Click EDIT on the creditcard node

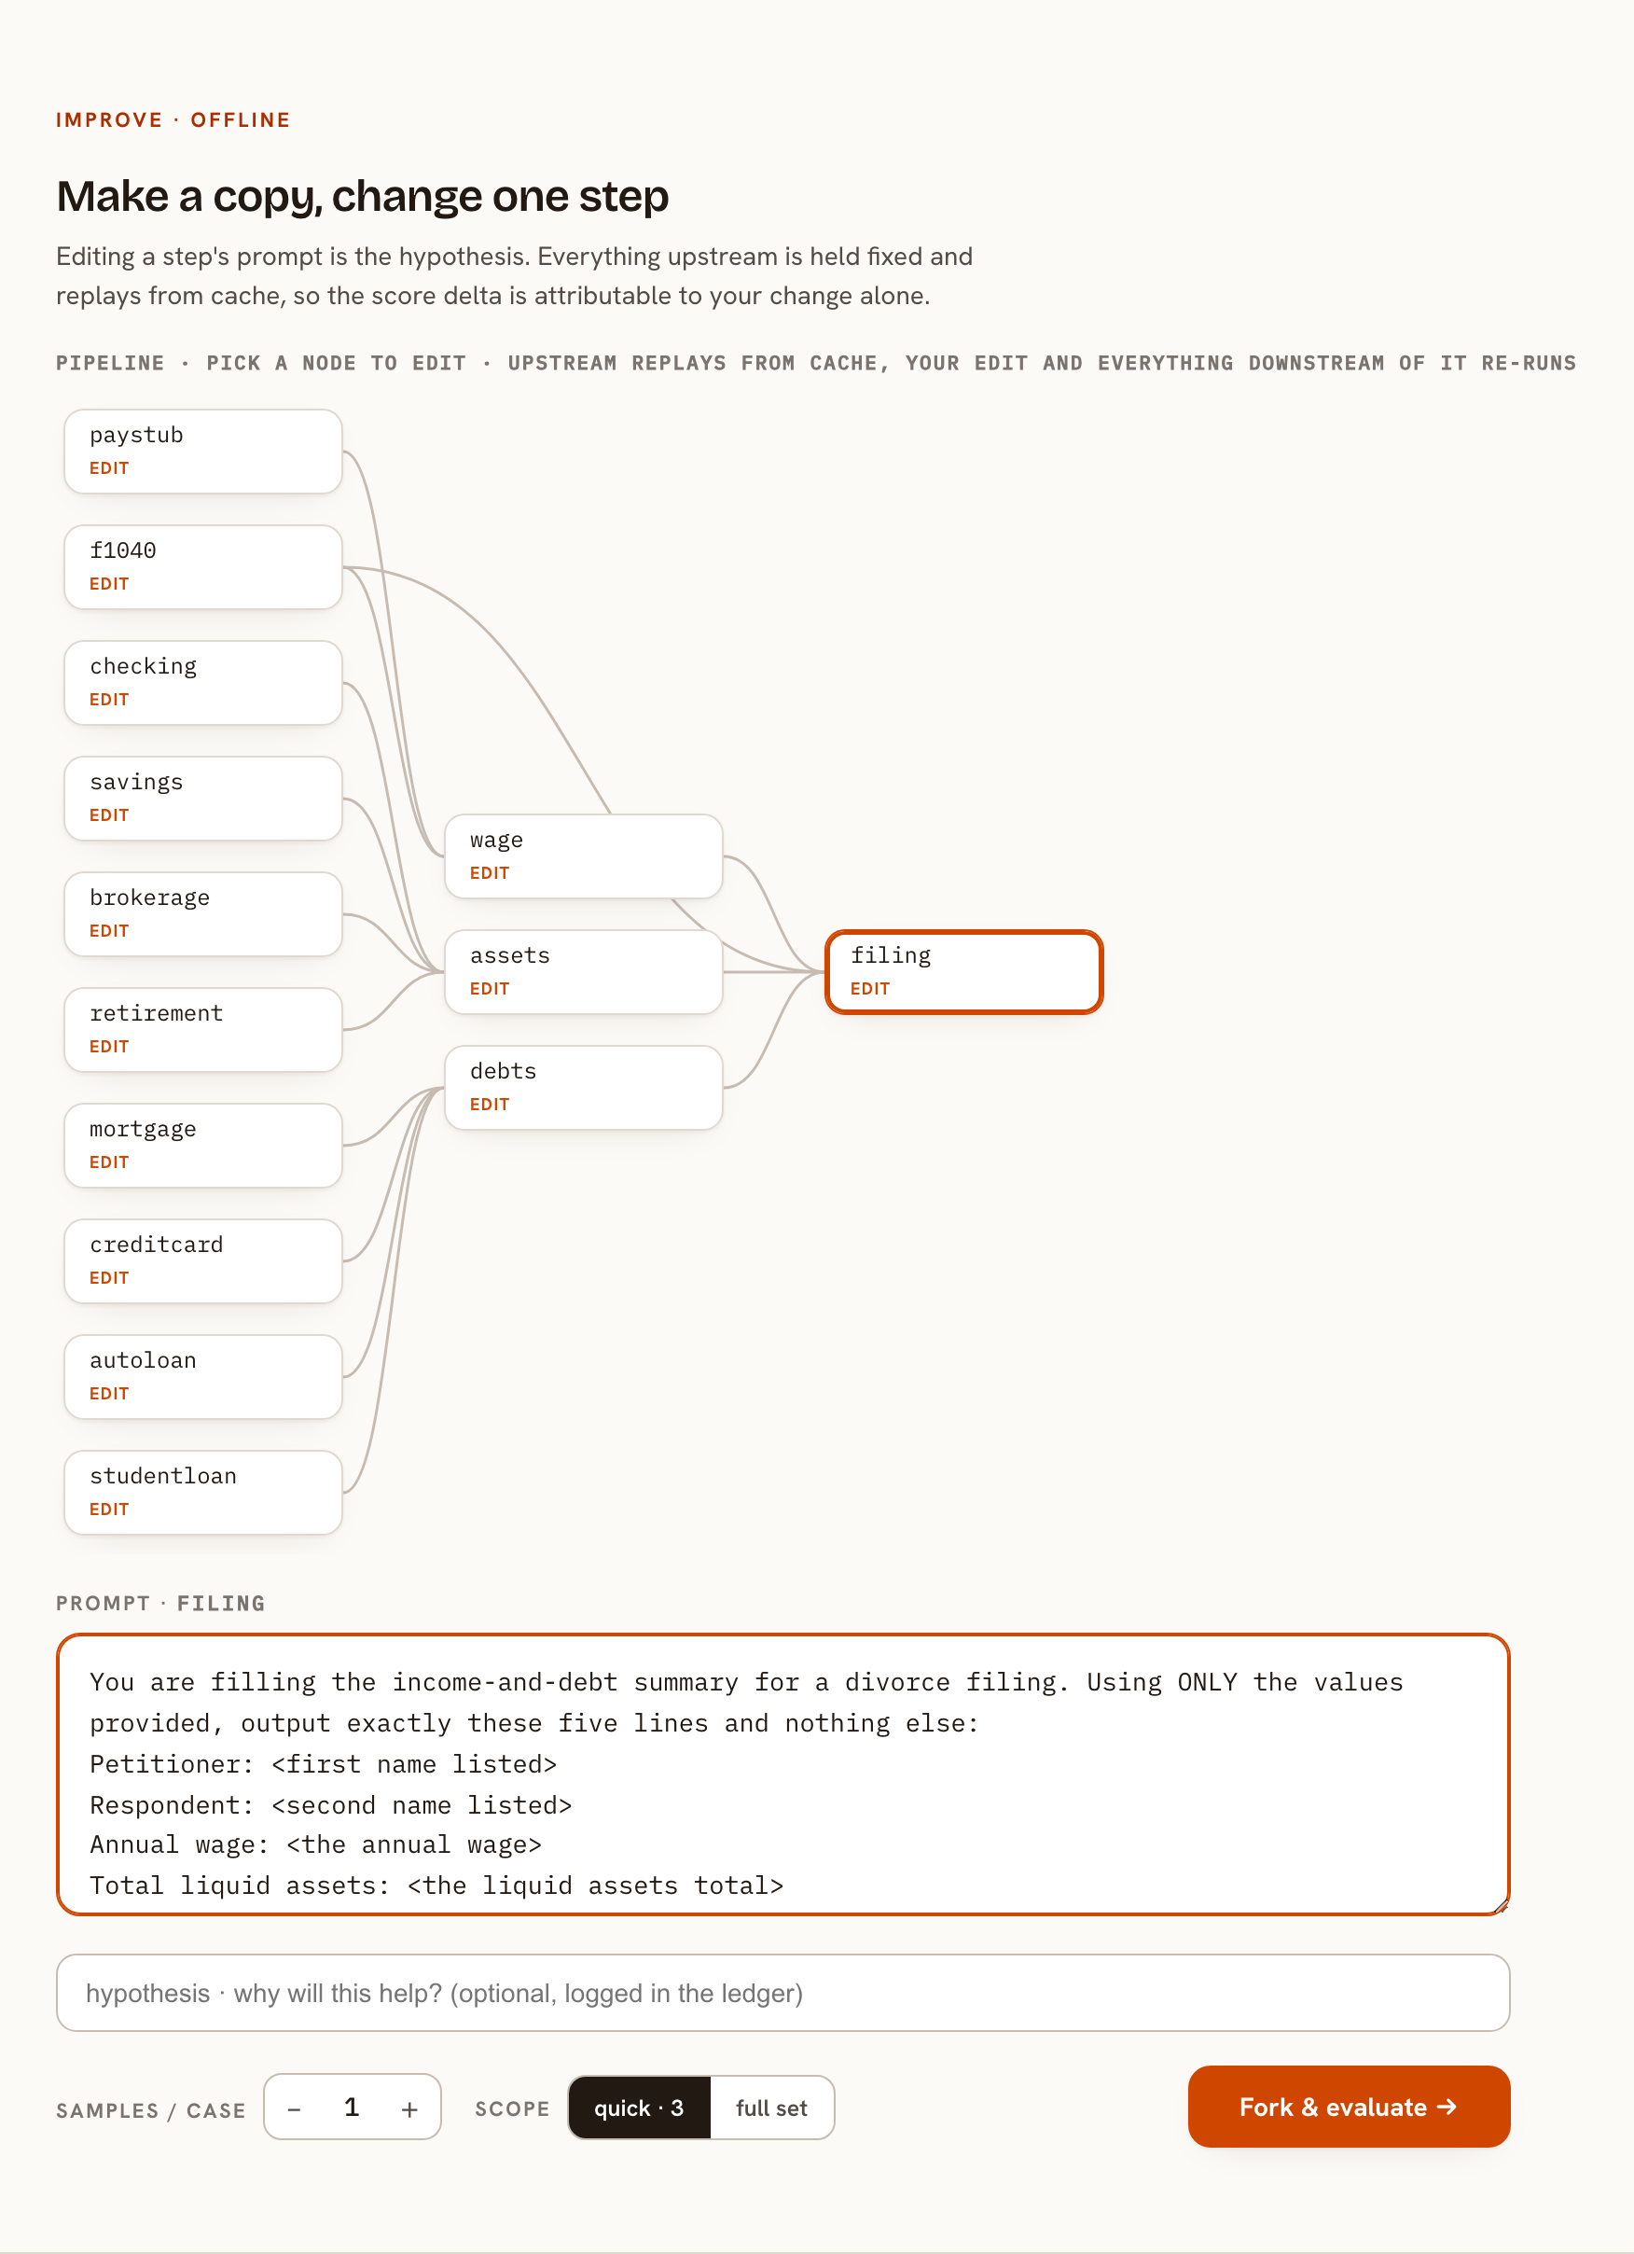(109, 1278)
